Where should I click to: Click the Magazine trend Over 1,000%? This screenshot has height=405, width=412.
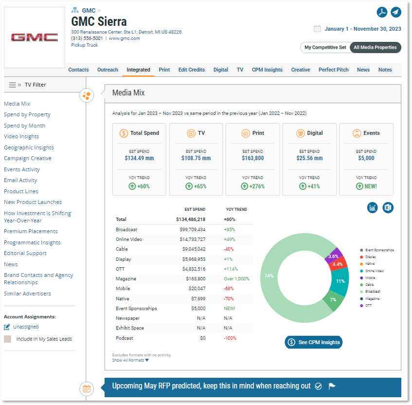click(236, 279)
